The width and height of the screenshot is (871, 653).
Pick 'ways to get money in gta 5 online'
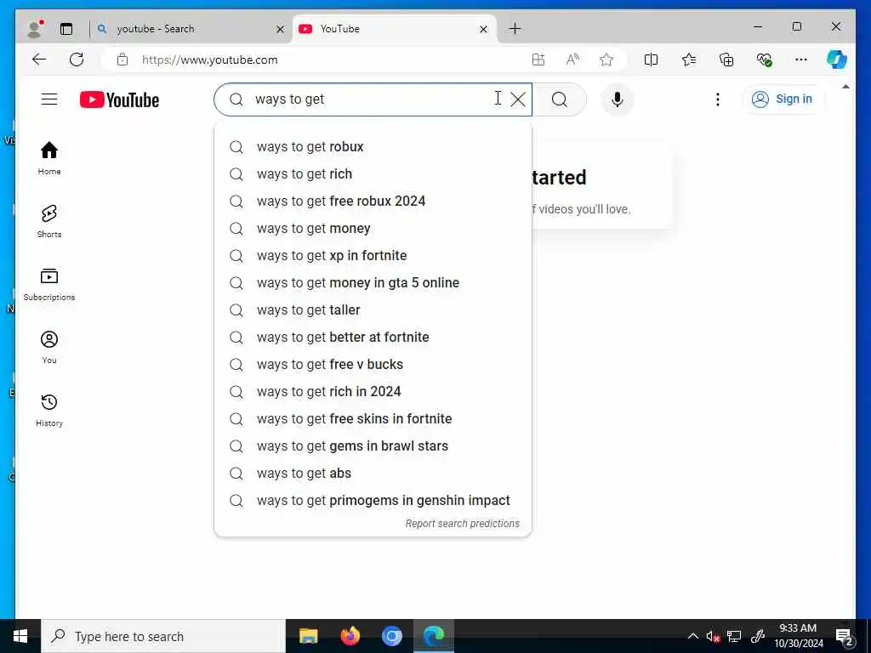373,282
